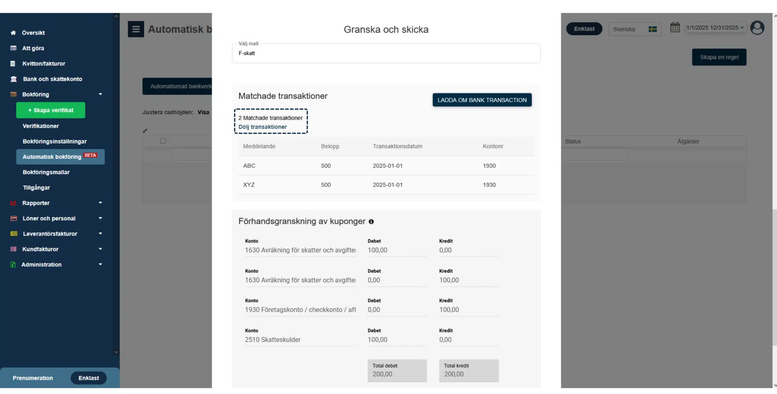This screenshot has width=777, height=394.
Task: Select Automatisk bokföring BETA menu item
Action: click(x=60, y=157)
